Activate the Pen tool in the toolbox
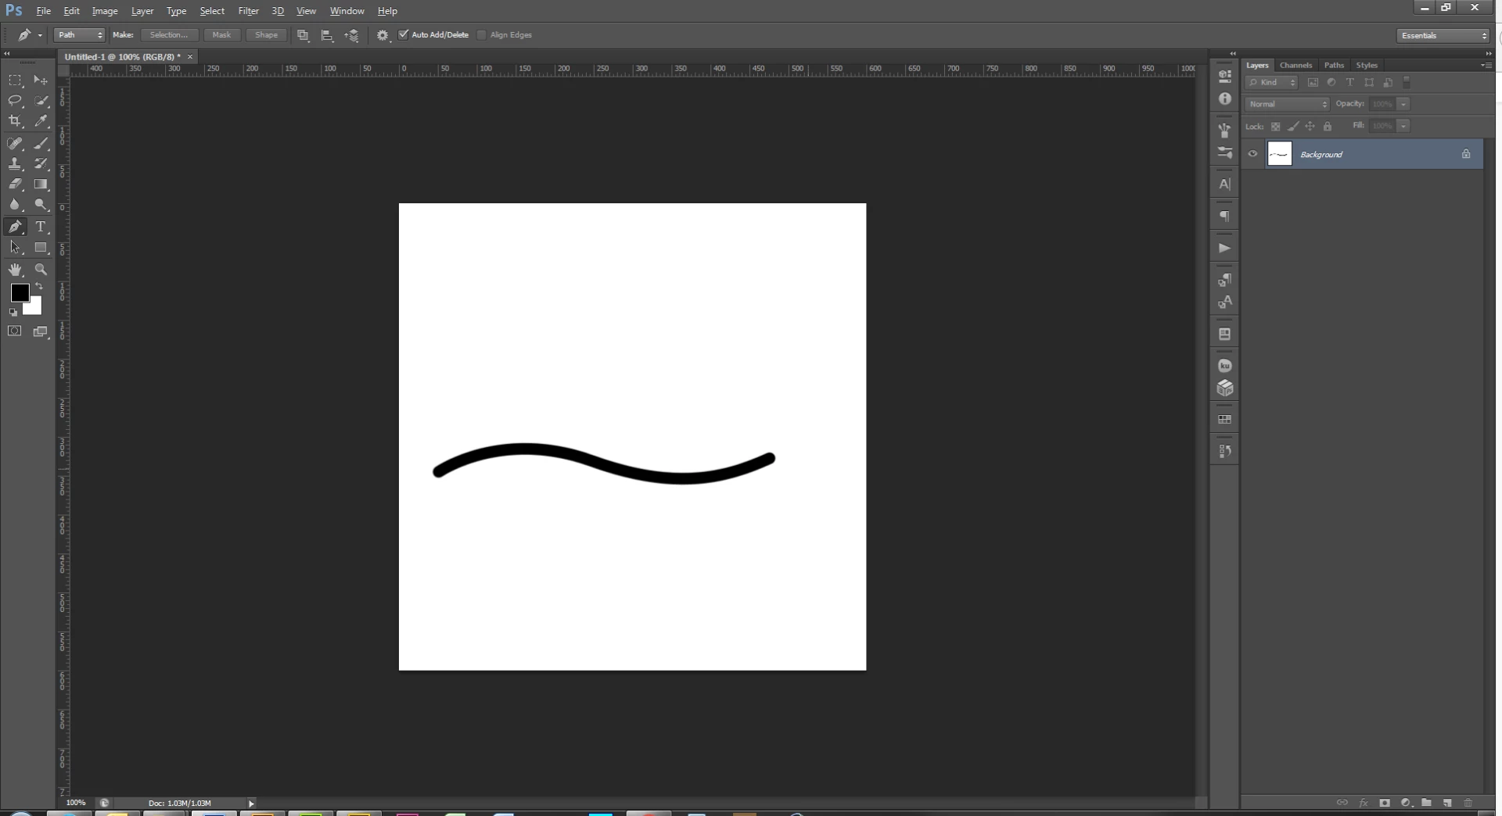This screenshot has width=1502, height=816. pos(15,227)
